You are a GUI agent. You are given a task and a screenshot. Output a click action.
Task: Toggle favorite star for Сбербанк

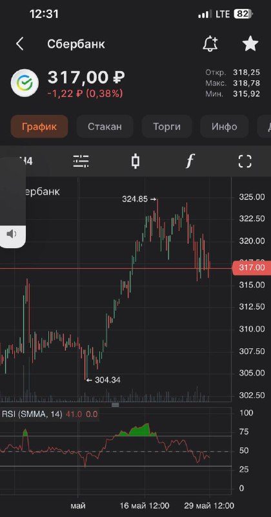250,44
